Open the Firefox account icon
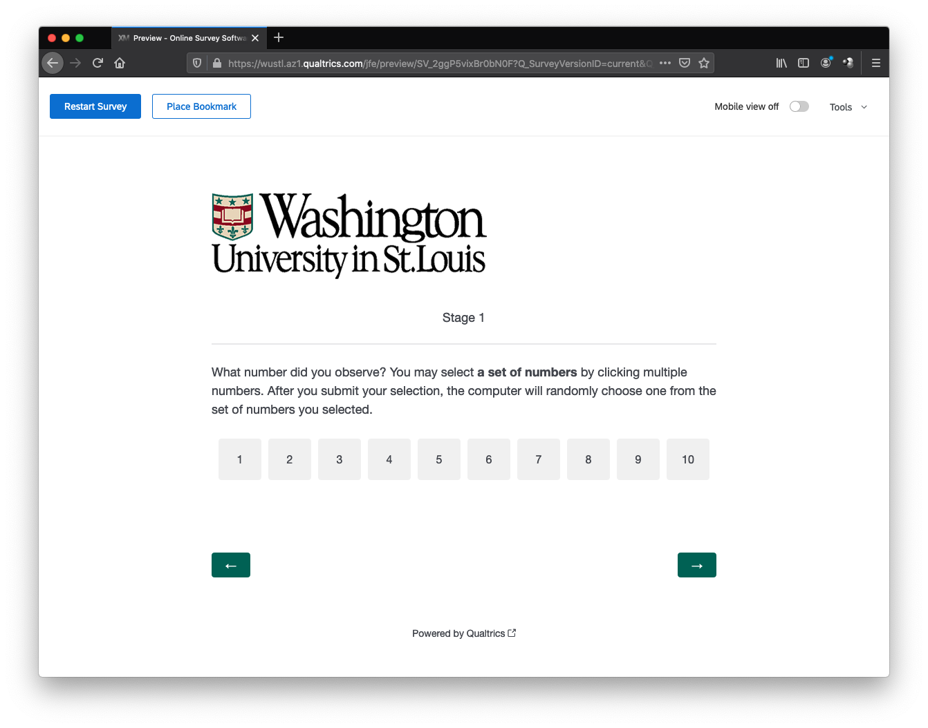Viewport: 928px width, 728px height. click(x=826, y=63)
